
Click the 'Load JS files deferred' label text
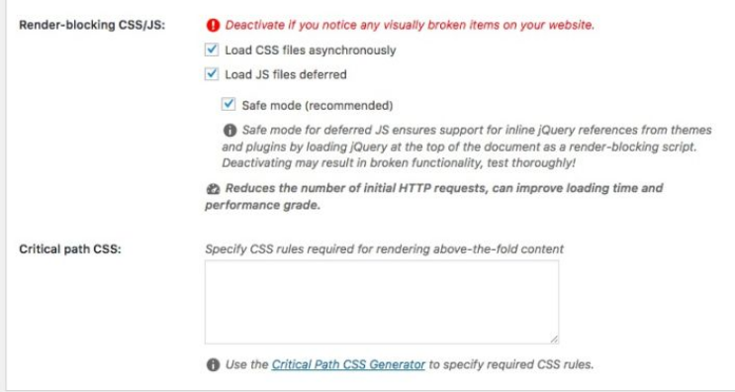point(286,74)
